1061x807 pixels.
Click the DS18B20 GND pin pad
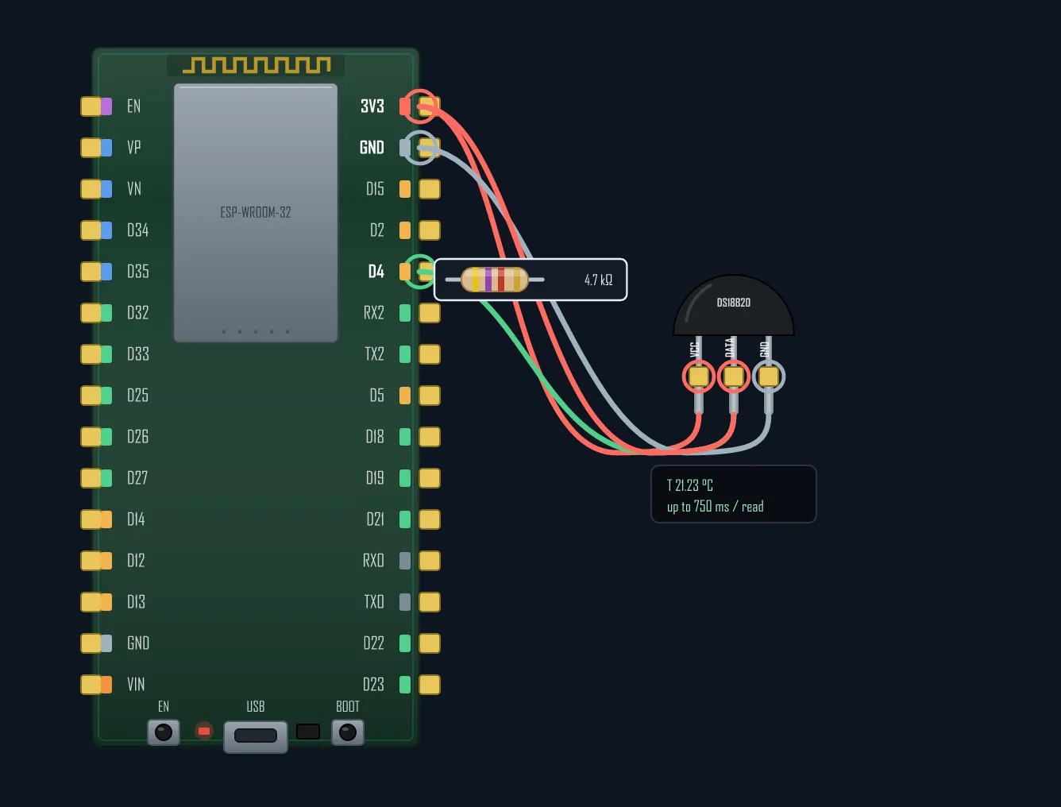click(769, 376)
